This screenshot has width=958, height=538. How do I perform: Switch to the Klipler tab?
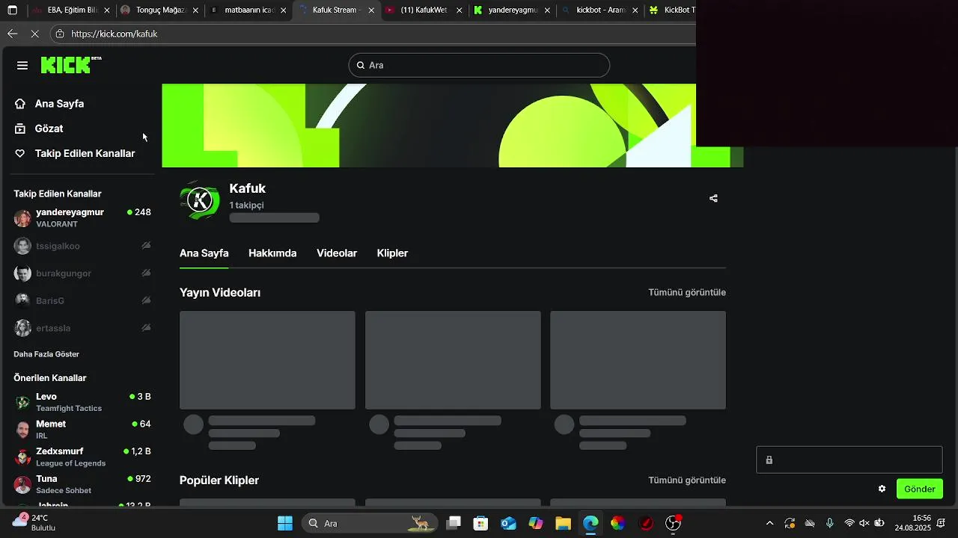coord(392,253)
